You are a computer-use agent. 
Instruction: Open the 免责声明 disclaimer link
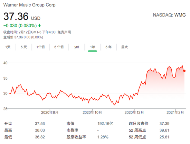[x=64, y=32]
